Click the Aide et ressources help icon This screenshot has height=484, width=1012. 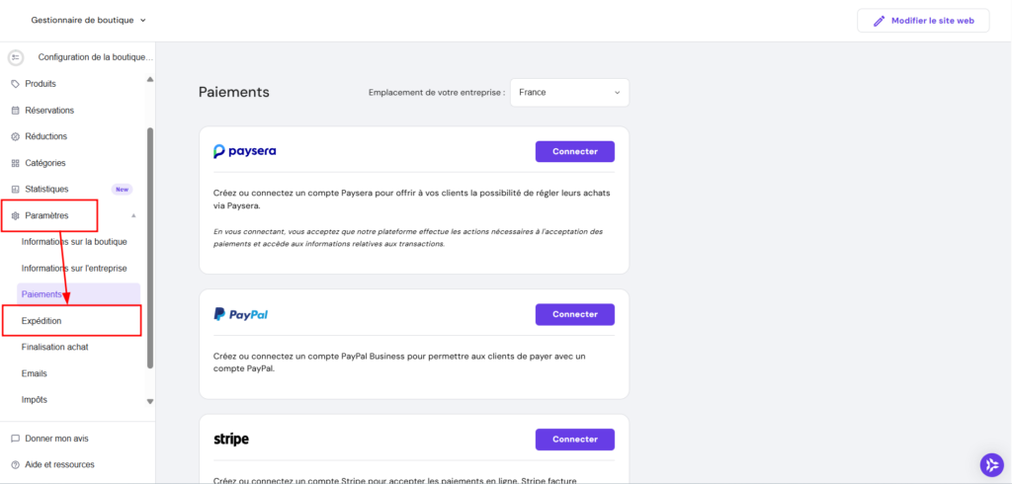point(15,464)
